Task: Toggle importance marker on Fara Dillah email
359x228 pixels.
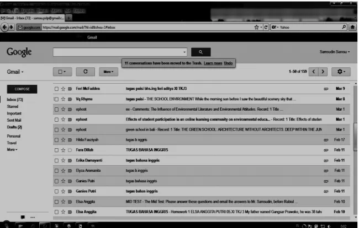Action: pos(70,150)
